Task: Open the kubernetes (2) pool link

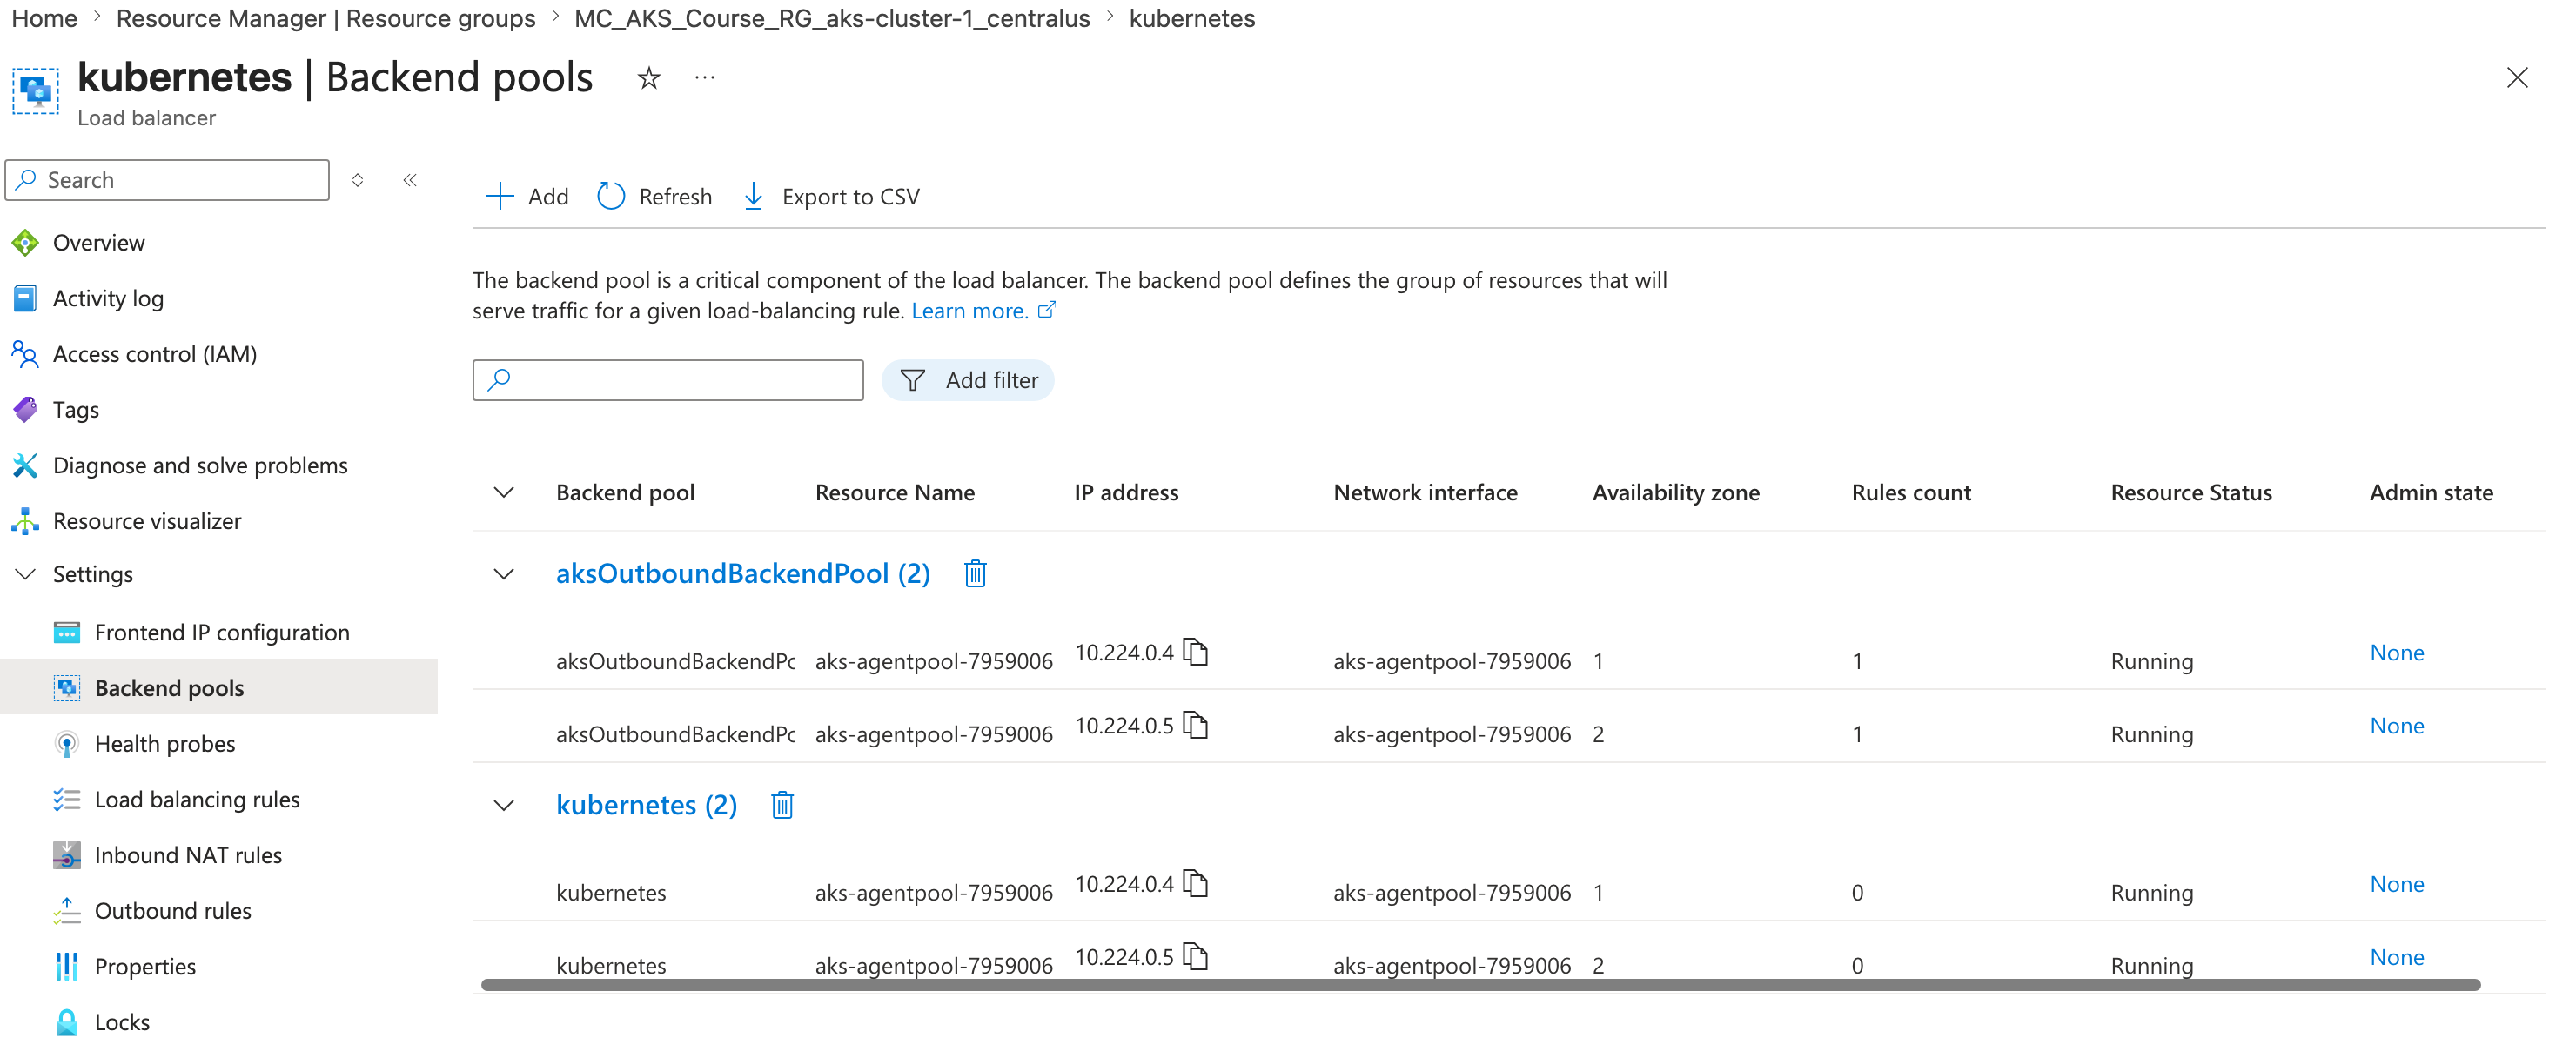Action: coord(646,805)
